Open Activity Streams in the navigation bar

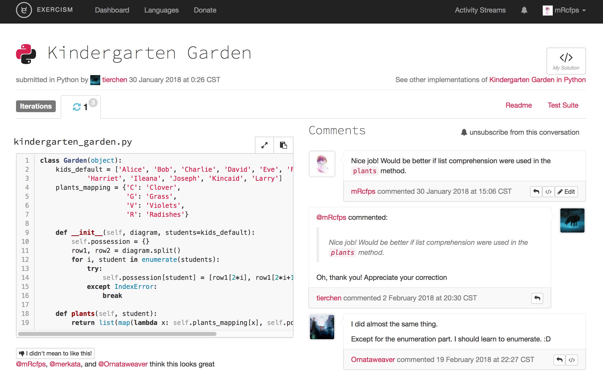(x=480, y=10)
